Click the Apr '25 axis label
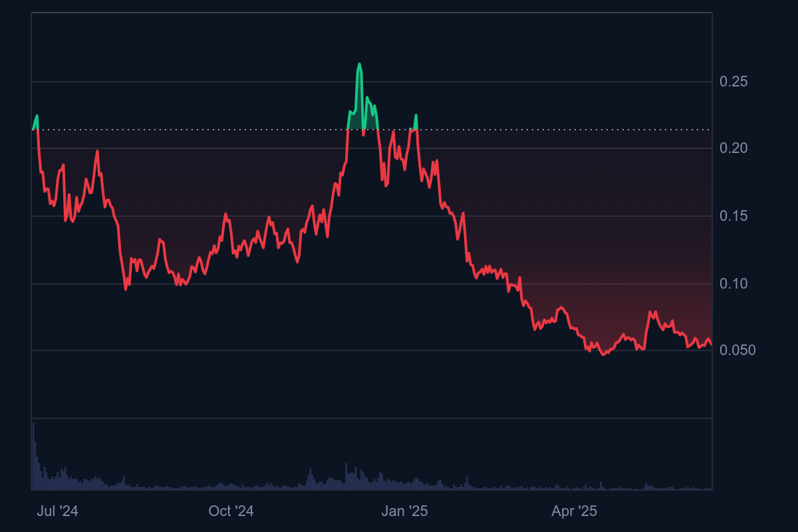 click(573, 512)
